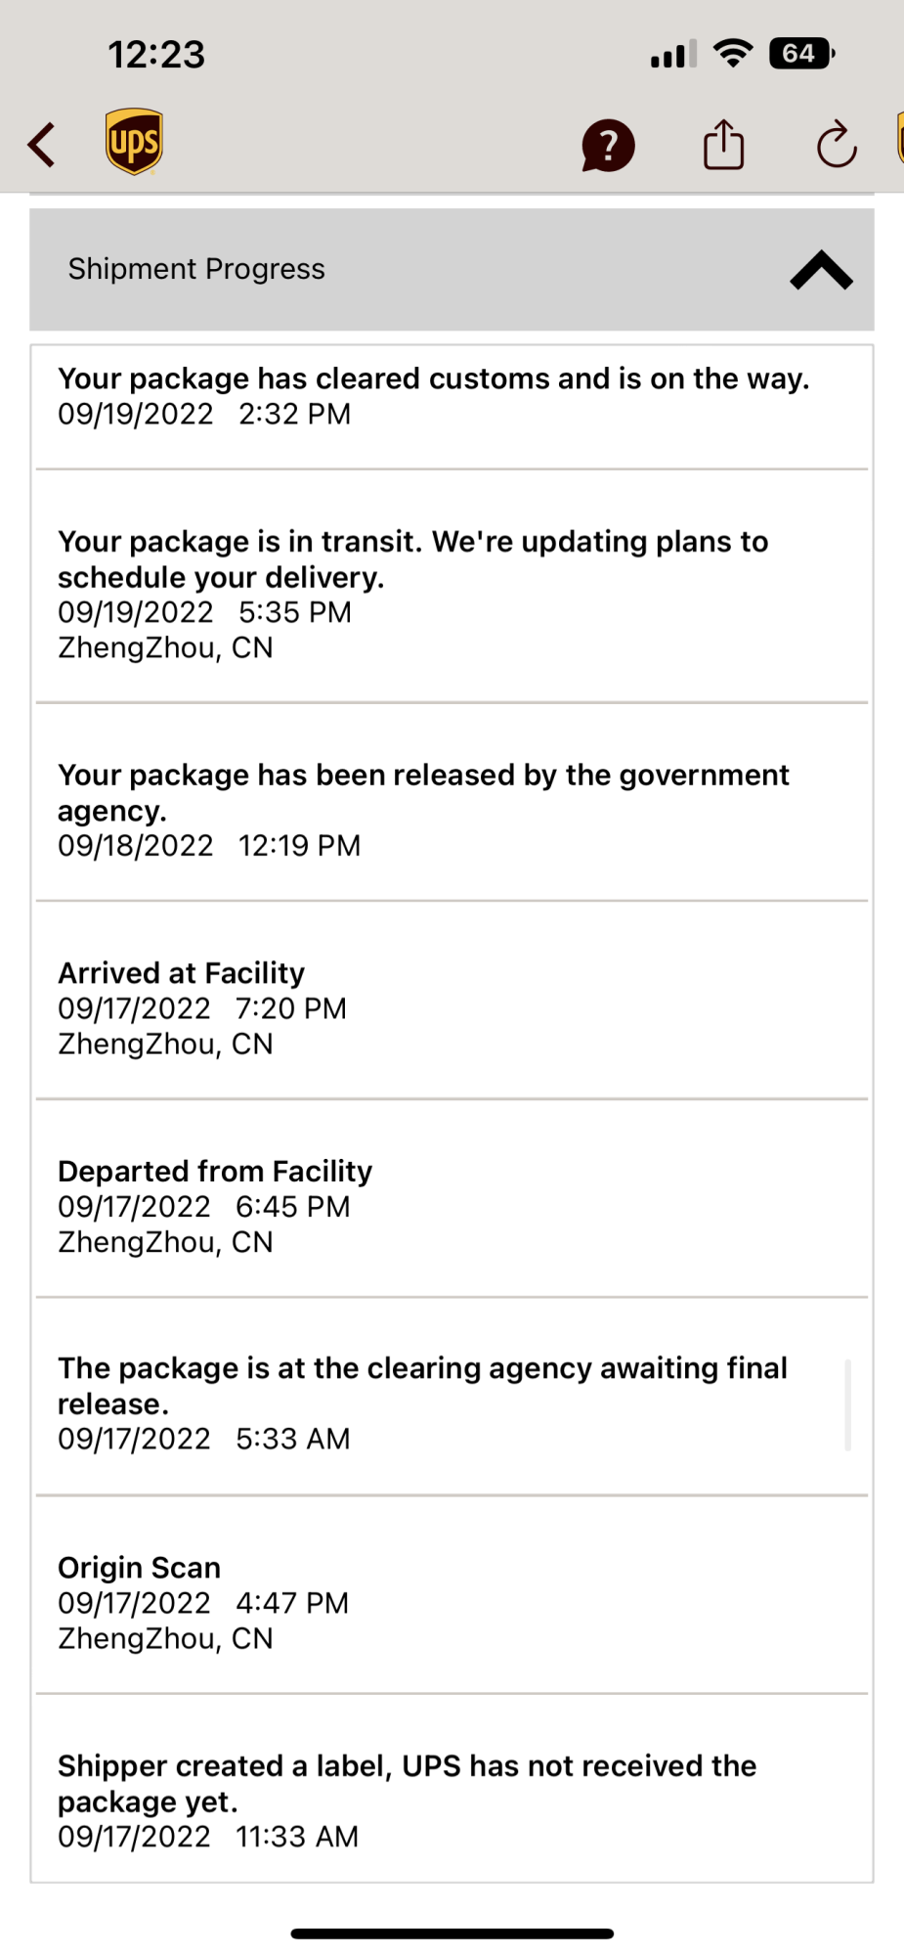Select the Departed from Facility entry
Viewport: 904px width, 1956px height.
coord(215,1206)
